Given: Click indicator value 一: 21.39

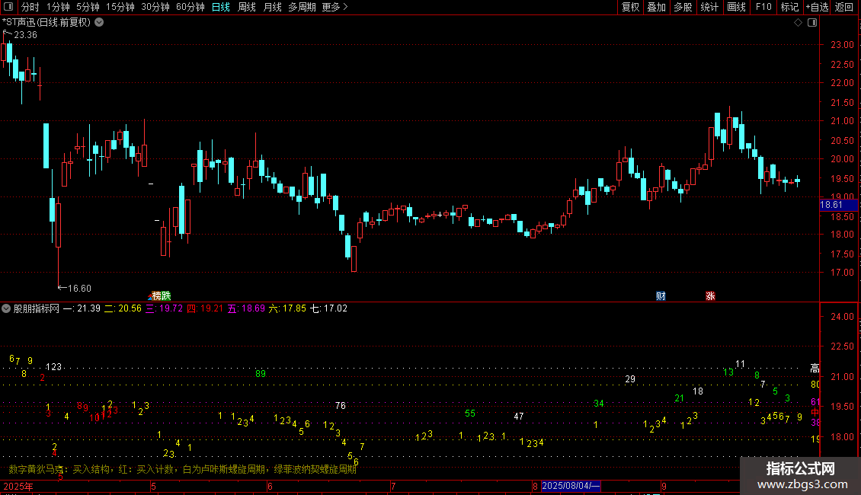Looking at the screenshot, I should click(82, 308).
